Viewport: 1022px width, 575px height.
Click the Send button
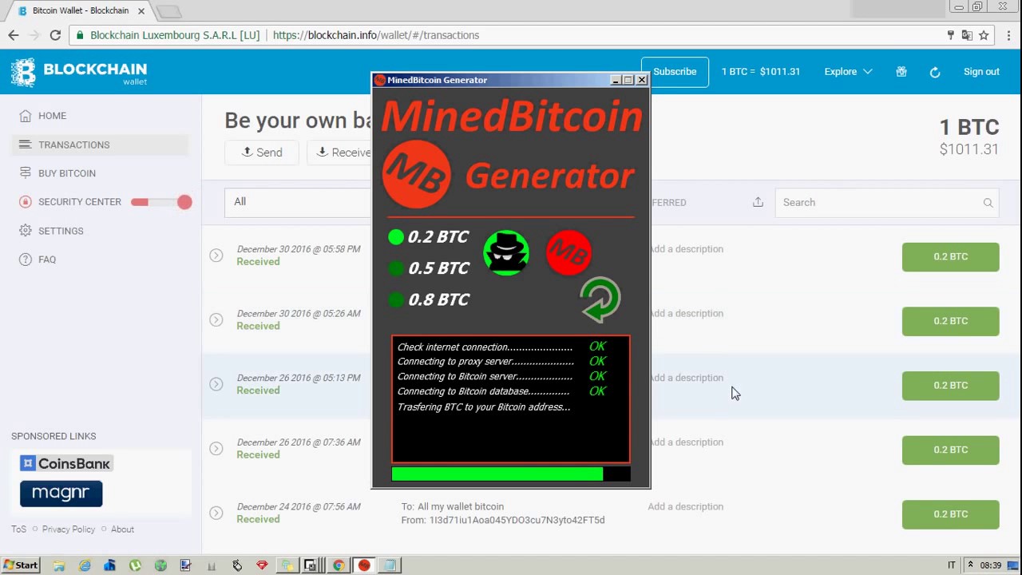click(262, 153)
